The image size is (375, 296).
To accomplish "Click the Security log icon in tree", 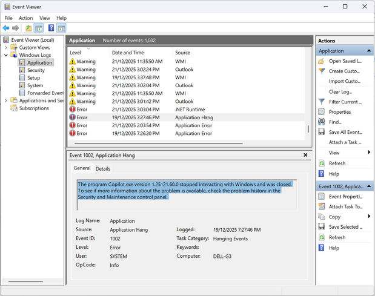I will click(x=22, y=70).
